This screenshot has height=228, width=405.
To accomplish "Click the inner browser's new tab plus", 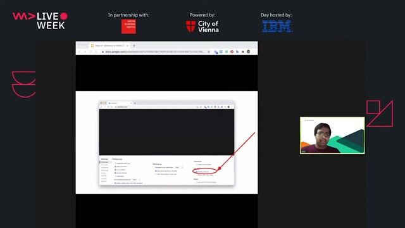I will pos(135,103).
